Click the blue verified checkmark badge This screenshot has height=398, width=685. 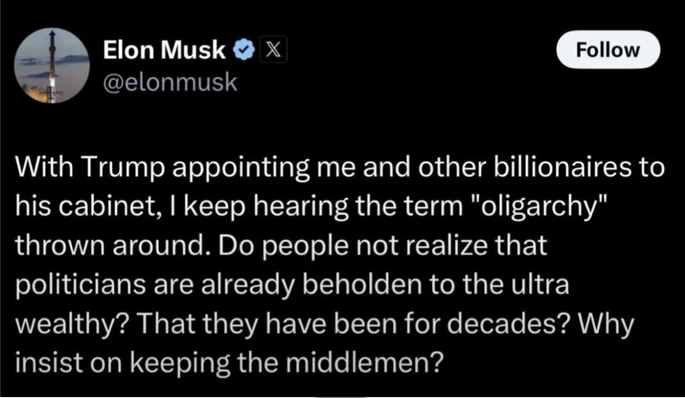click(x=244, y=49)
